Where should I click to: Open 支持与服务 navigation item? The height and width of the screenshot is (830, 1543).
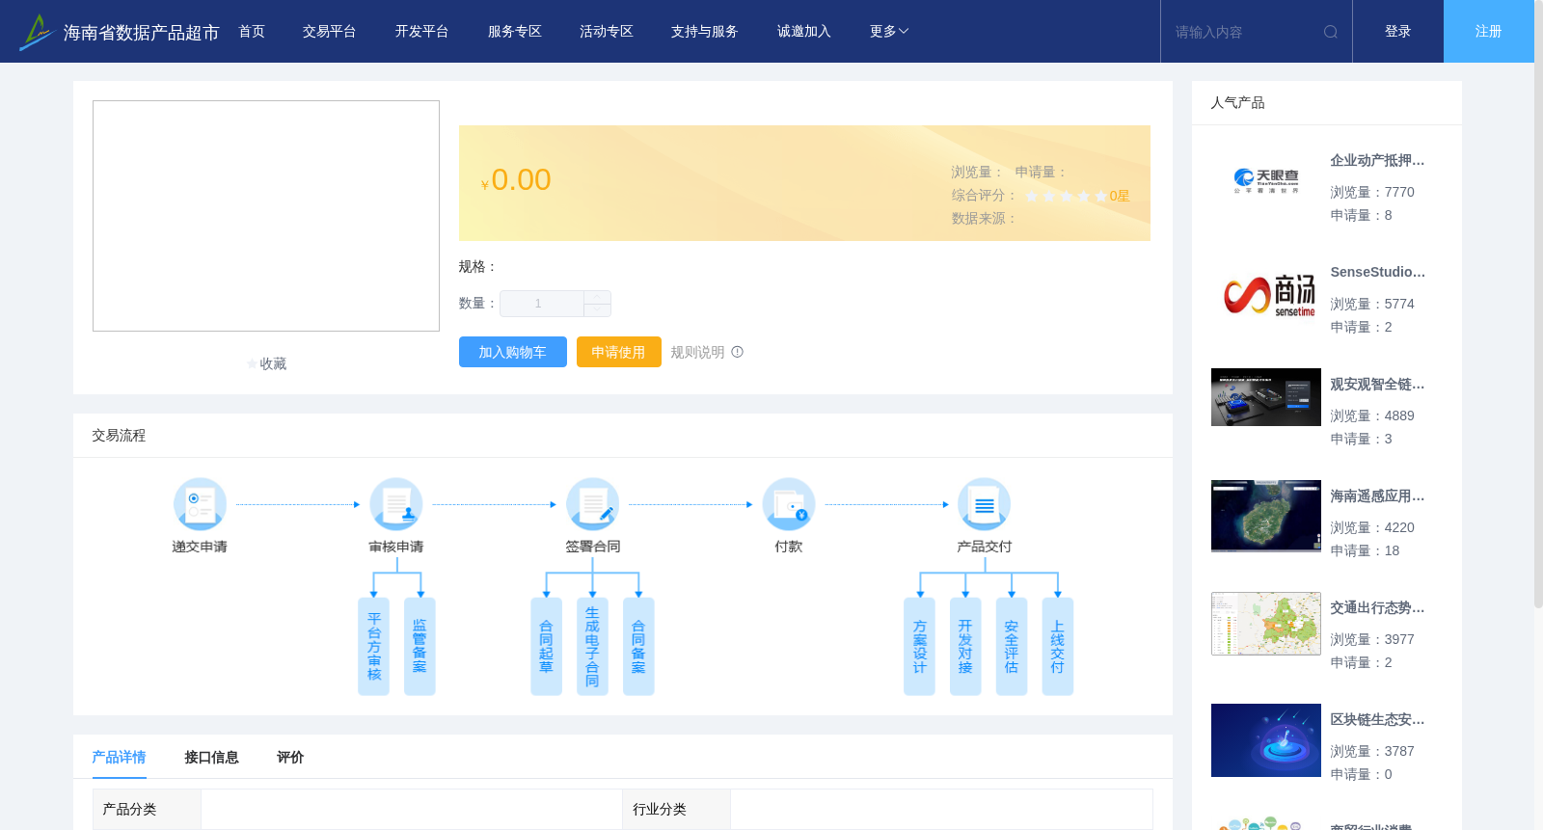click(705, 32)
